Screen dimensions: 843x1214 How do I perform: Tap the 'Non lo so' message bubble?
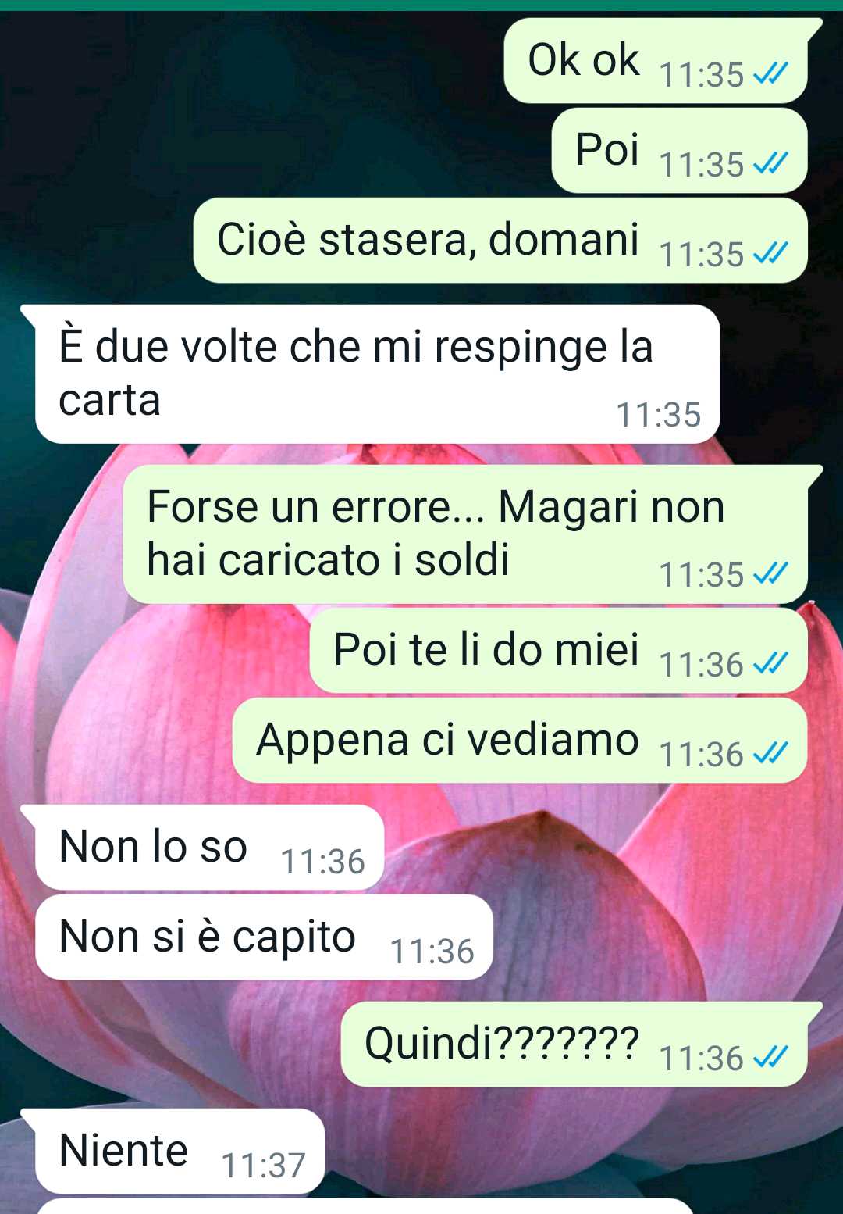[x=209, y=848]
